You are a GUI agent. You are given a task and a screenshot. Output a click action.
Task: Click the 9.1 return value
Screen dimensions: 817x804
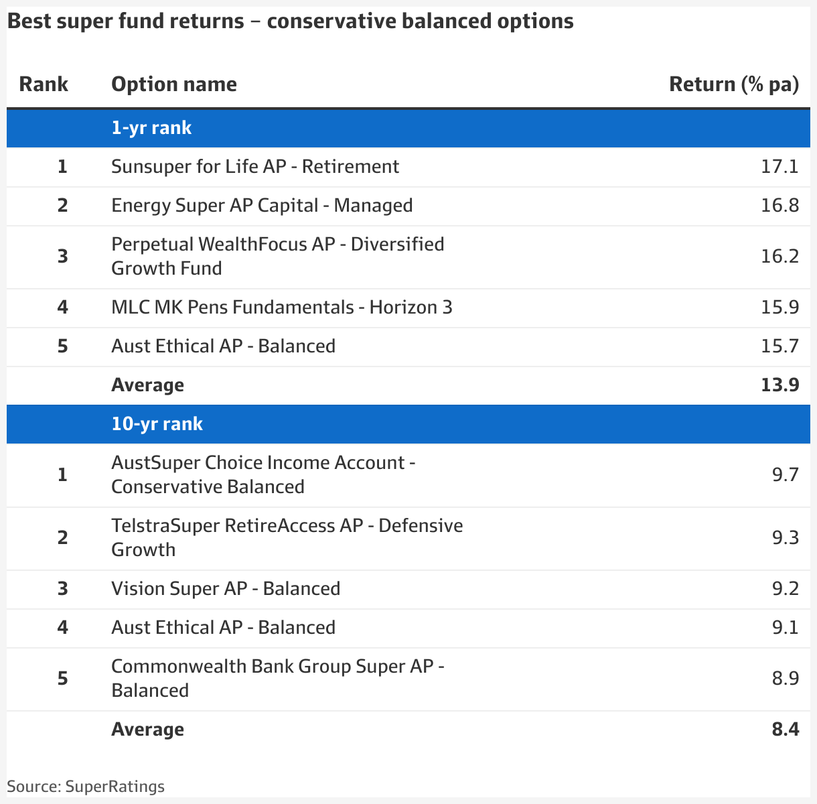coord(786,628)
